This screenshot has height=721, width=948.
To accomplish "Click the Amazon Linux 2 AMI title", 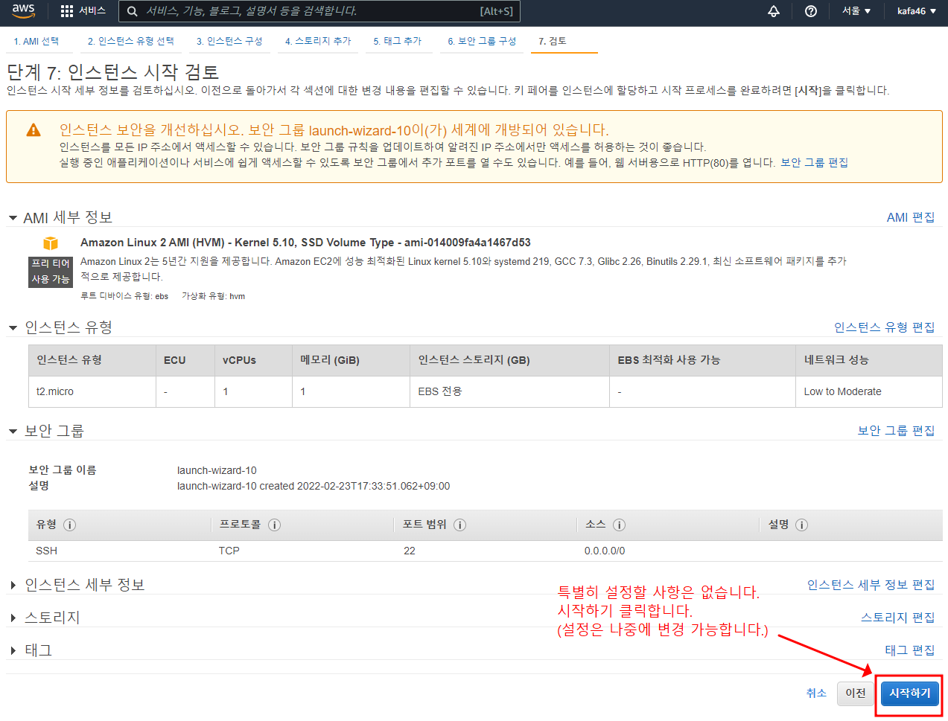I will click(305, 243).
